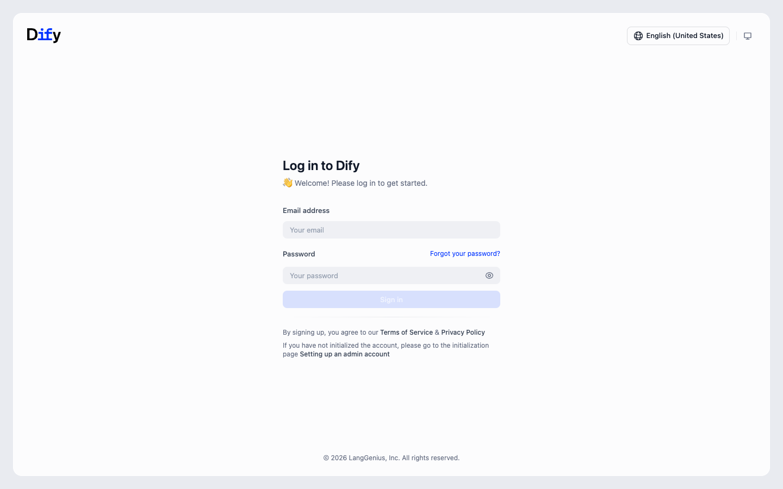Go to Setting up an admin account
Viewport: 783px width, 489px height.
click(345, 354)
